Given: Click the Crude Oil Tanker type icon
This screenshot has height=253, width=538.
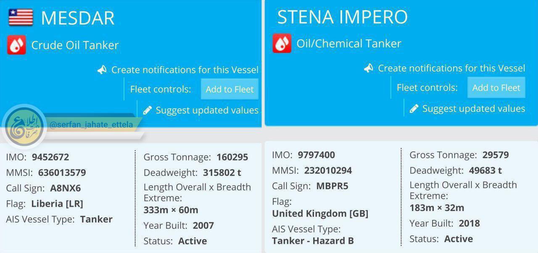Looking at the screenshot, I should (x=16, y=45).
